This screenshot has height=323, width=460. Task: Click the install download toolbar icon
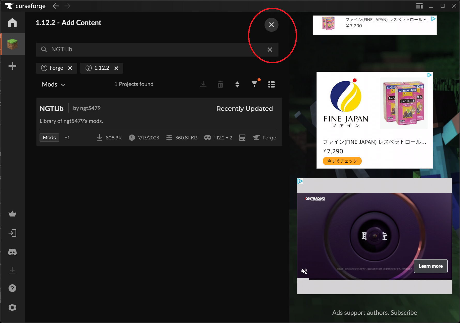tap(203, 84)
